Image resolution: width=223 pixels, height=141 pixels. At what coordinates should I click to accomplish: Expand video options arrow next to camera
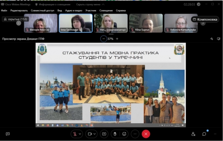click(x=94, y=134)
